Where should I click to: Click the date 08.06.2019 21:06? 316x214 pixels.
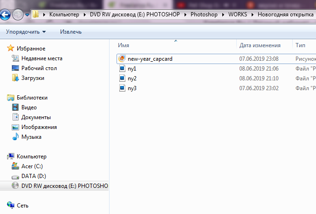[259, 69]
